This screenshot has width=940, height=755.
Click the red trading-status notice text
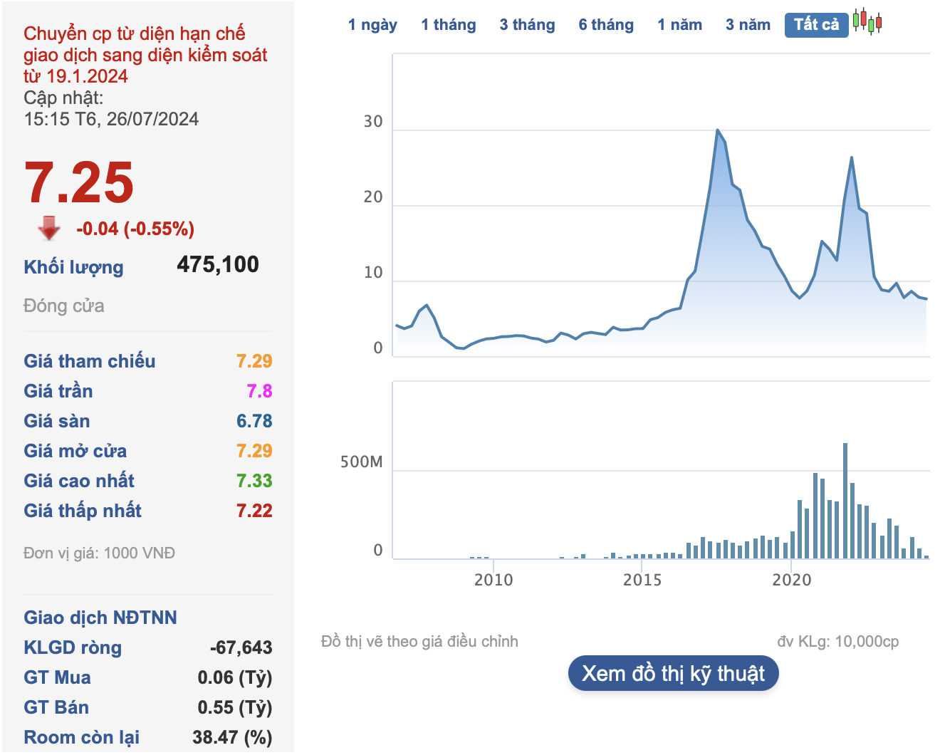click(x=145, y=55)
